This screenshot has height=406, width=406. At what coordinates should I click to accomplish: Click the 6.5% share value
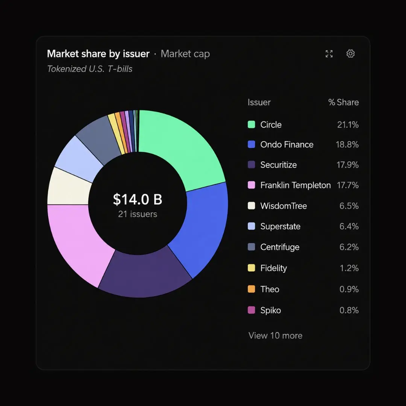coord(349,206)
